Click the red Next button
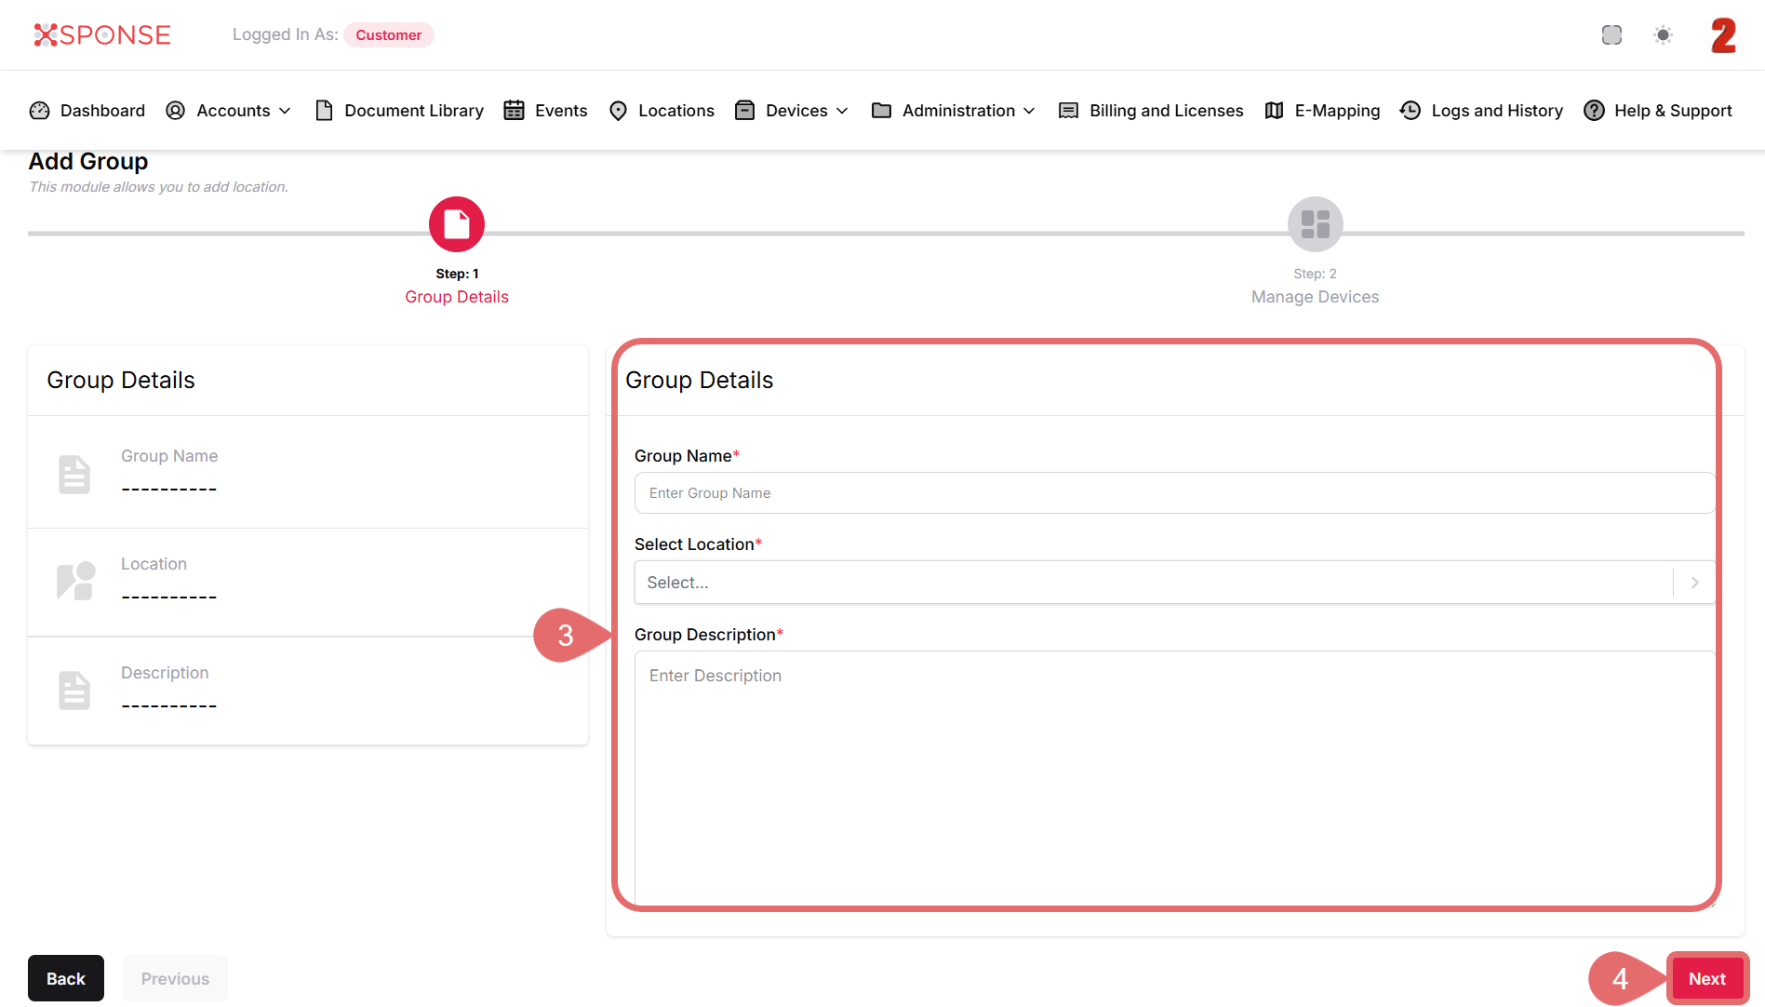The image size is (1765, 1007). click(x=1706, y=979)
